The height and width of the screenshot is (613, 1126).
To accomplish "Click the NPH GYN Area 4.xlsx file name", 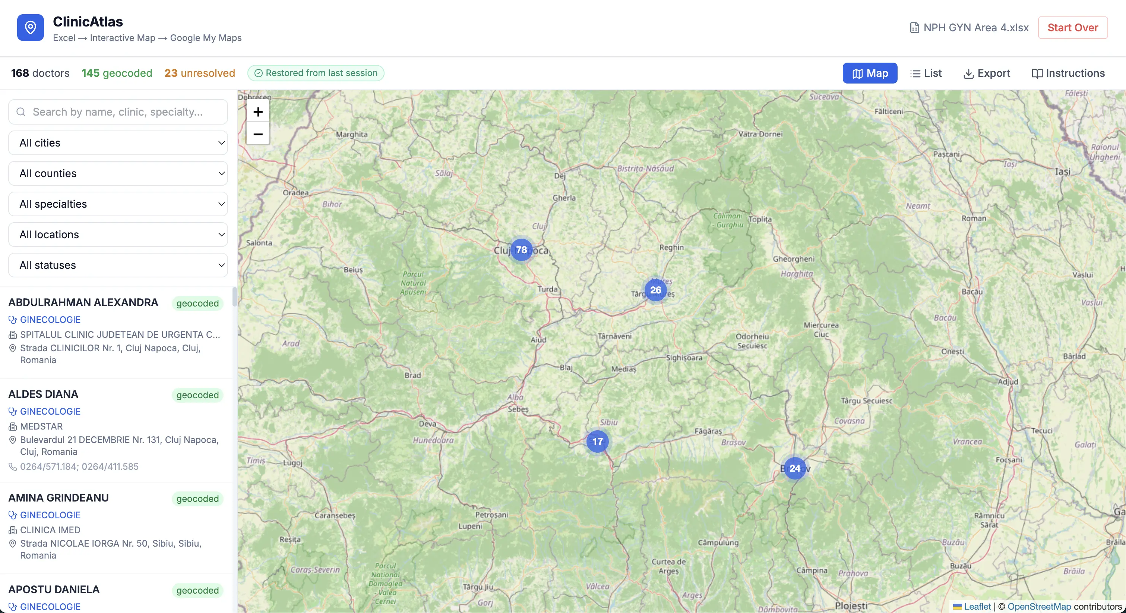I will tap(975, 28).
